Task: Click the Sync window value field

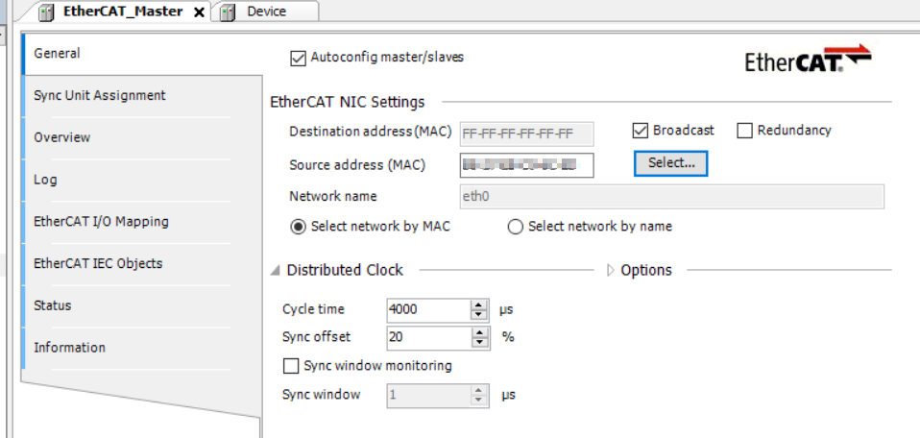Action: click(429, 395)
